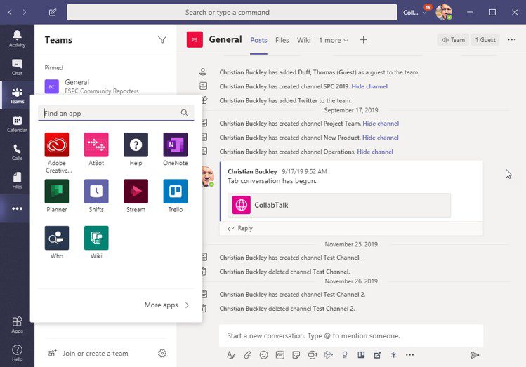
Task: Click Christian Buckley's avatar on the post
Action: (208, 176)
